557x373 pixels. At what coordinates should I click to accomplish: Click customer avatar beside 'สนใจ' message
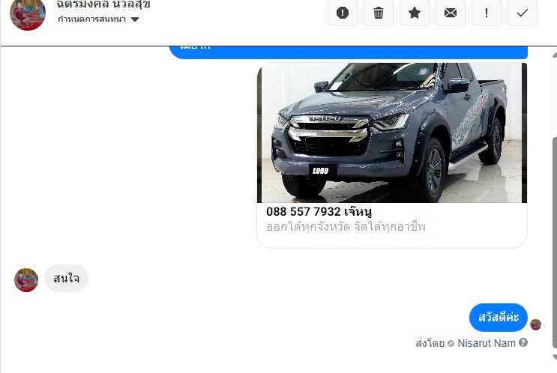[26, 280]
